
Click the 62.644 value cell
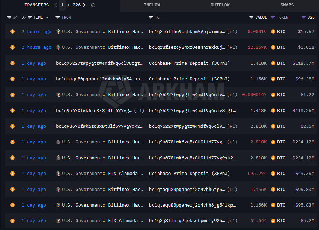point(258,221)
